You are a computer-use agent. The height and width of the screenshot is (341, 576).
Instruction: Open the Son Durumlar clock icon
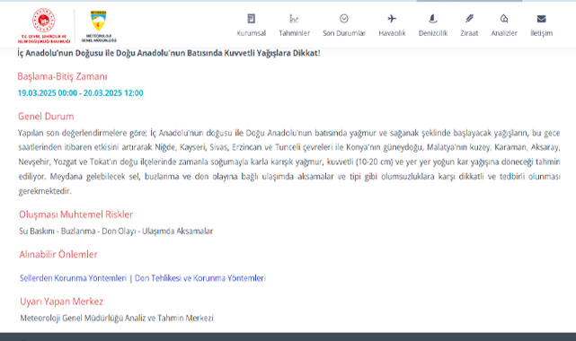coord(344,18)
